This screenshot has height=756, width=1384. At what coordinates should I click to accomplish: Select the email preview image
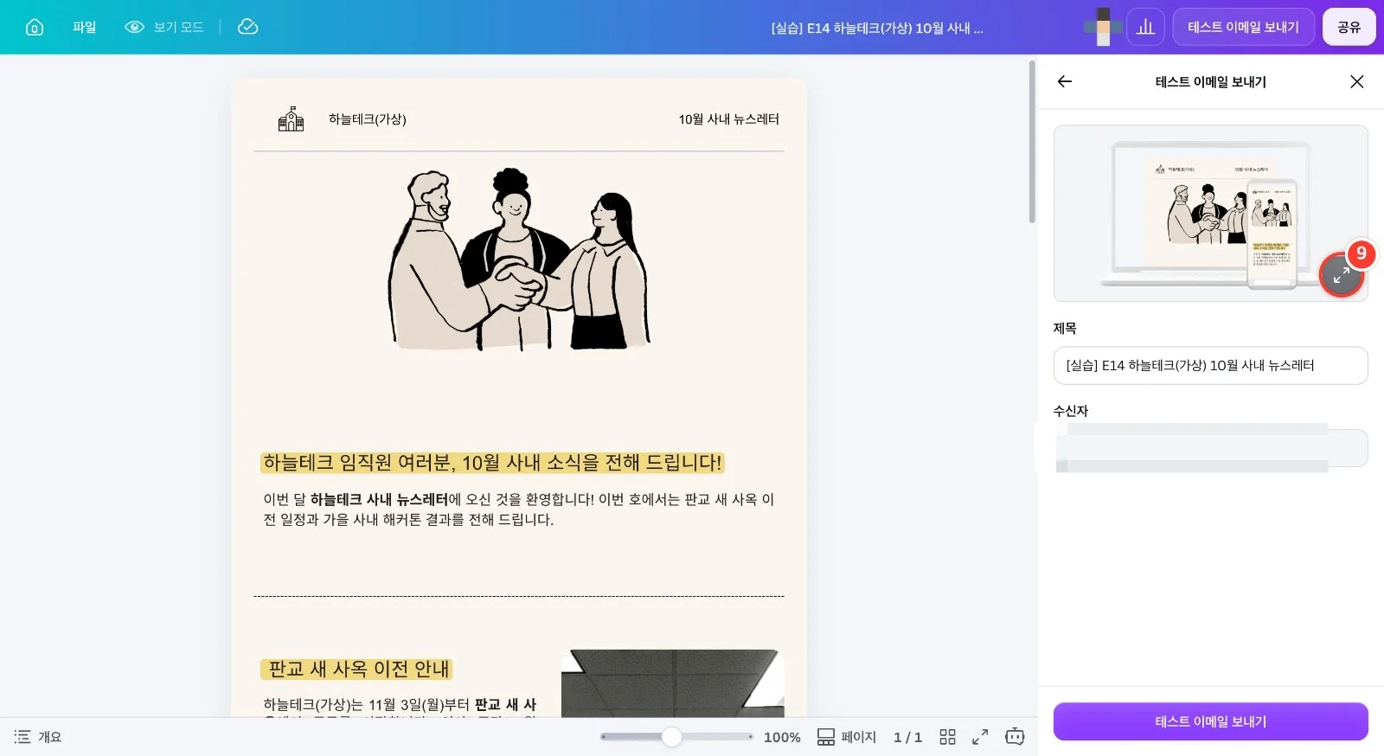click(1210, 213)
